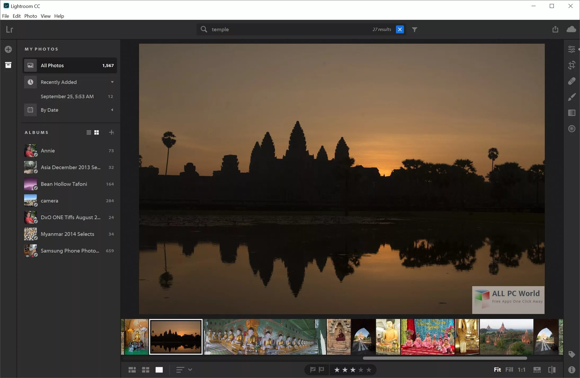This screenshot has height=378, width=580.
Task: Set rating to four stars
Action: point(361,370)
